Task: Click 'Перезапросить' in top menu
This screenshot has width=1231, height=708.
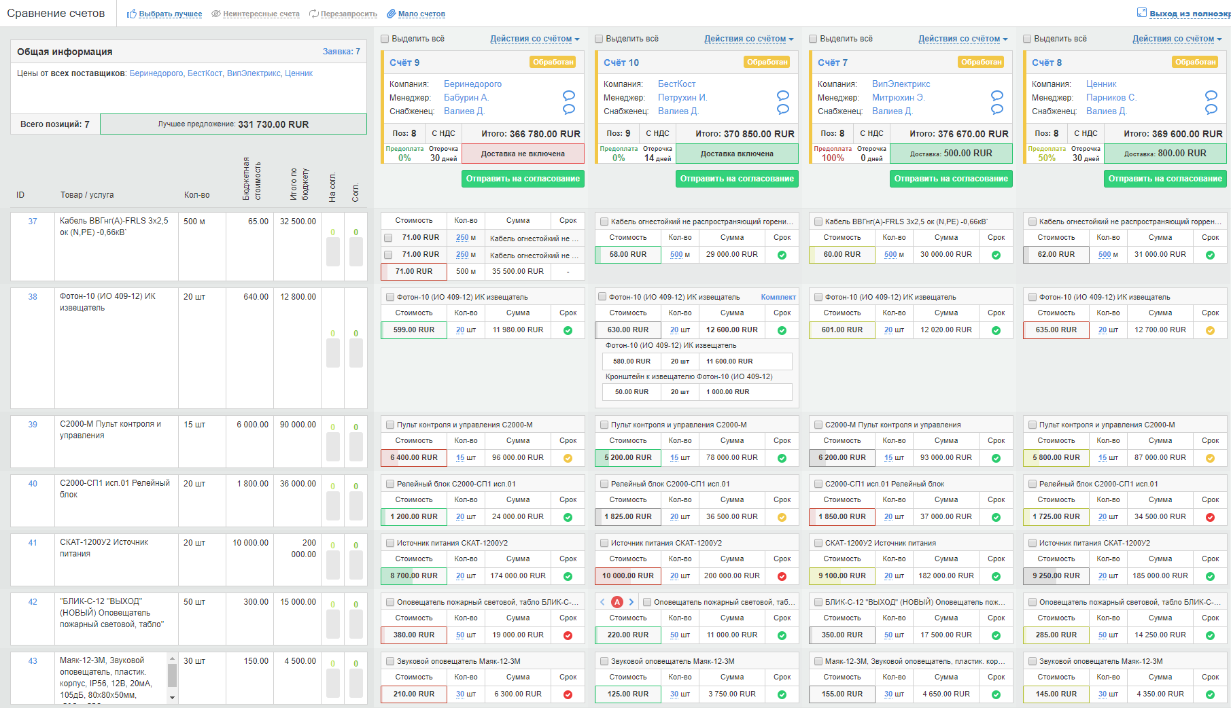Action: pos(349,14)
